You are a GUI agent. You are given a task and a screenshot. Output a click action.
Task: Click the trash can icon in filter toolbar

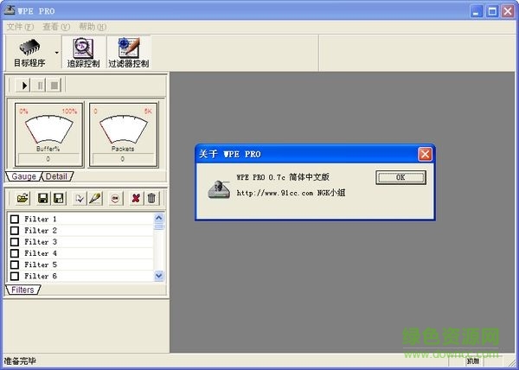coord(151,198)
